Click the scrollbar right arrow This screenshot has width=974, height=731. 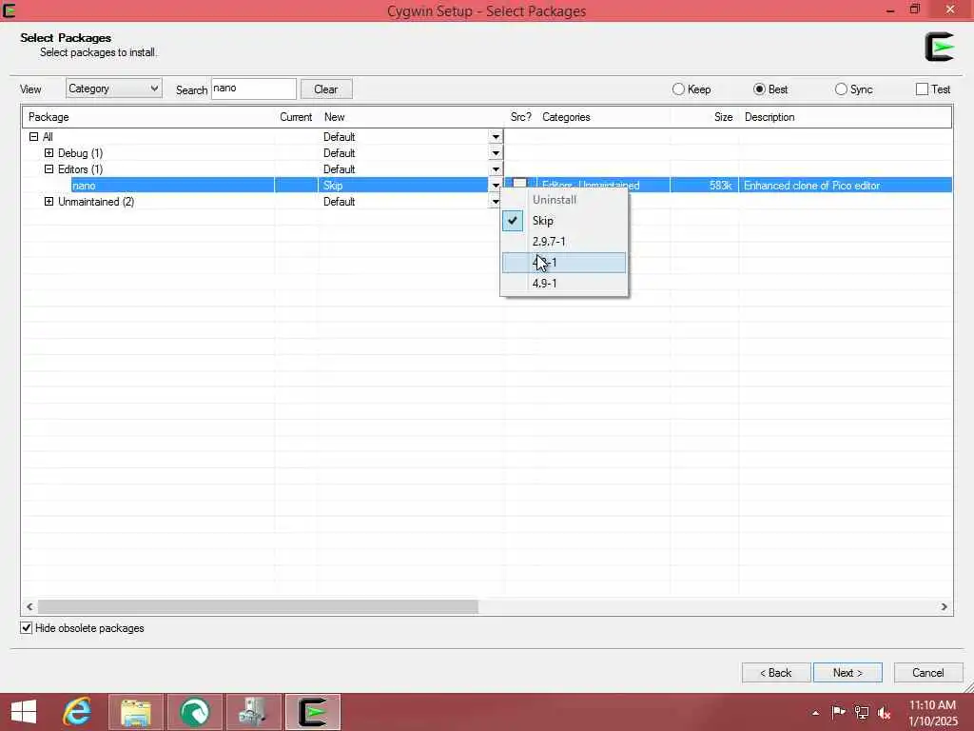(x=944, y=606)
